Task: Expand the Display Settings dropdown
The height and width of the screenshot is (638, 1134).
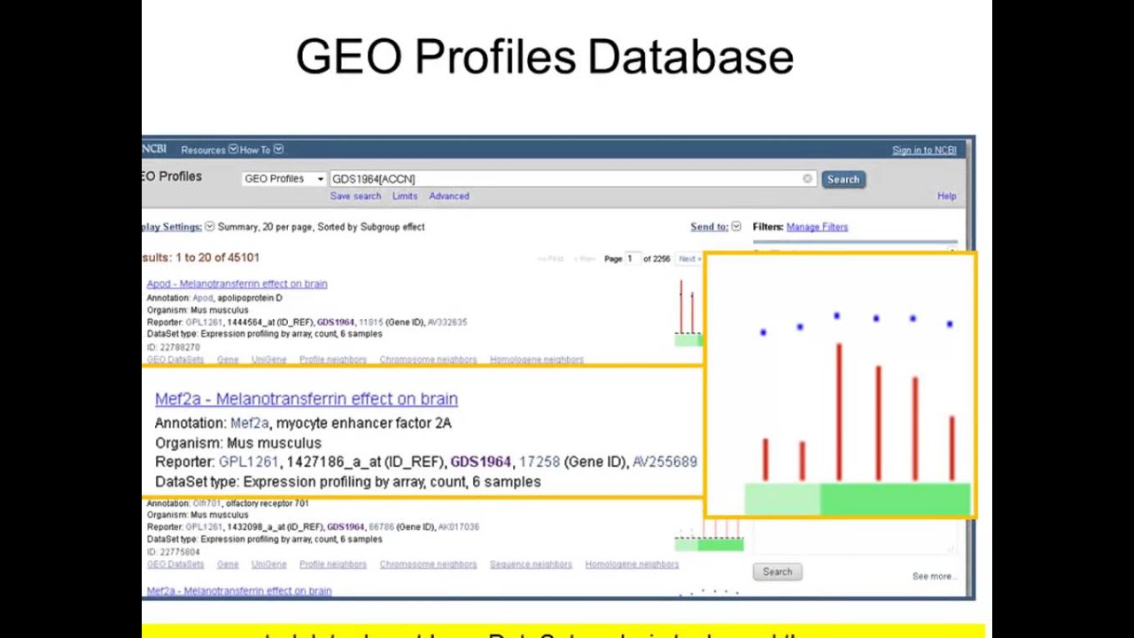Action: [178, 227]
